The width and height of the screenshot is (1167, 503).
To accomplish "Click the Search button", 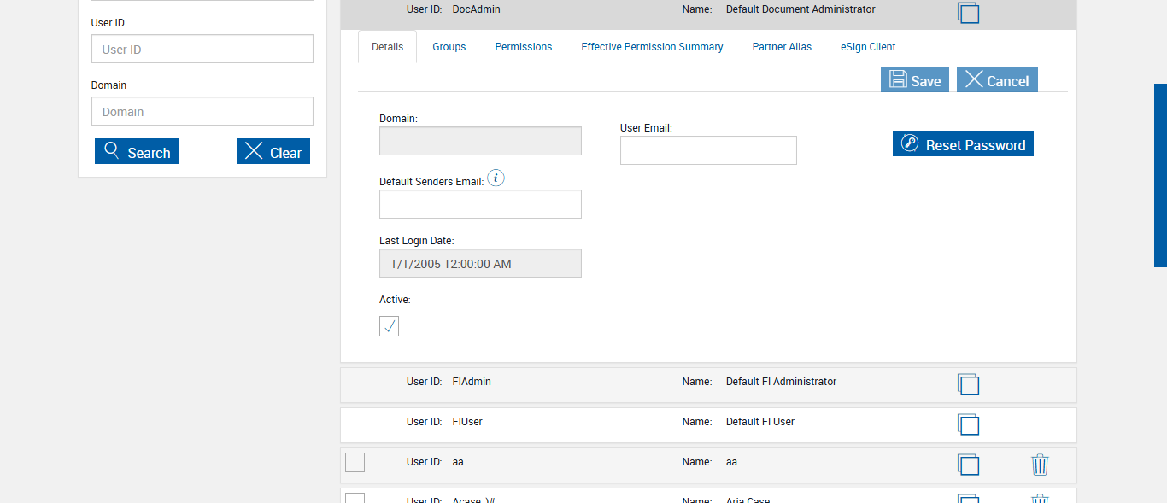I will pyautogui.click(x=137, y=152).
